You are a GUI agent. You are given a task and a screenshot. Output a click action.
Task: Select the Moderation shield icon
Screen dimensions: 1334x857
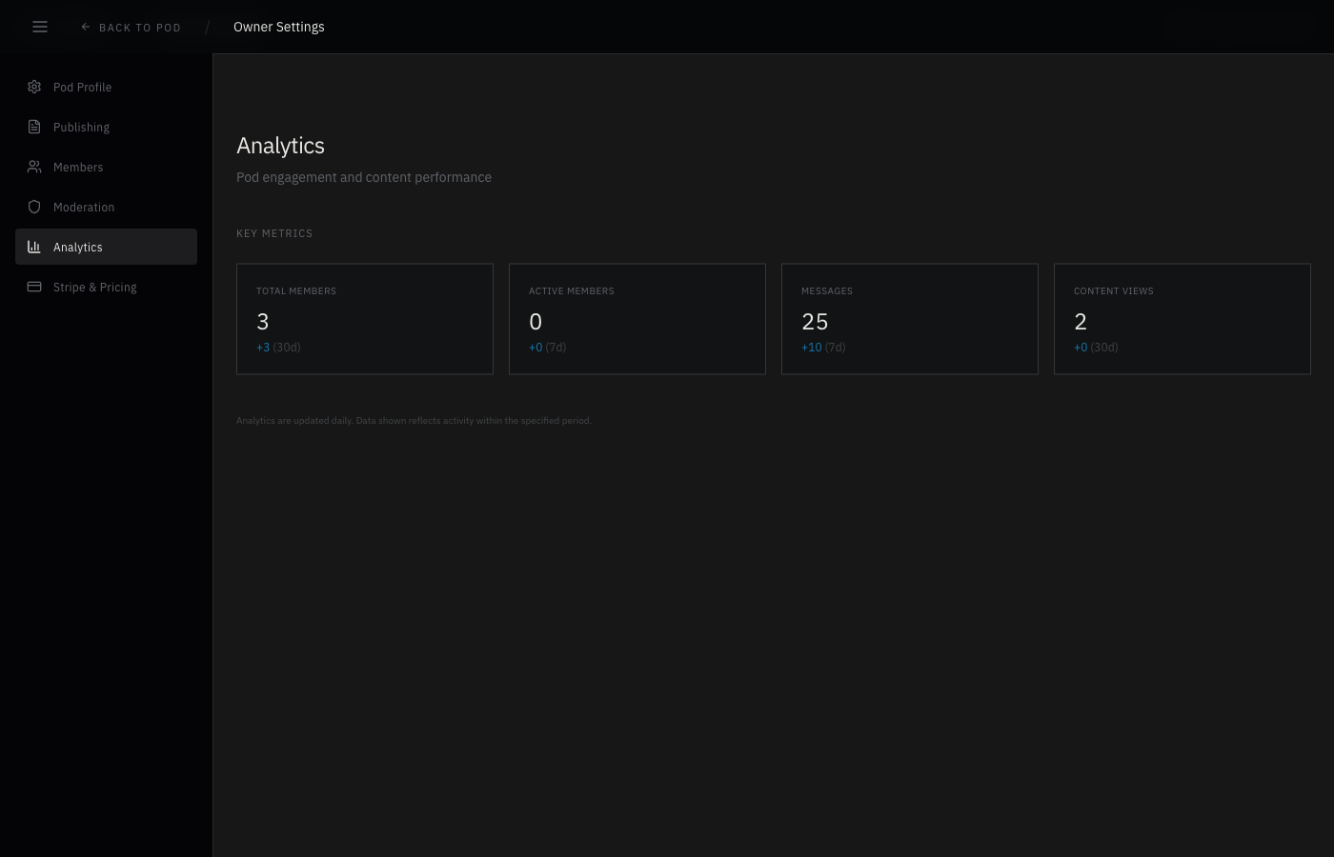pos(34,207)
